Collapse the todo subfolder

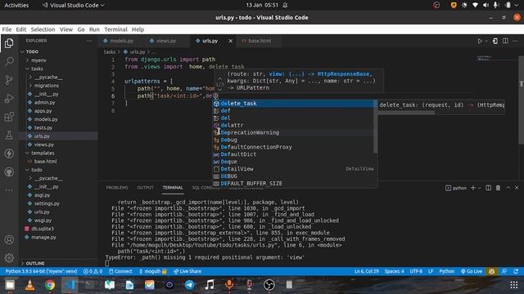tap(36, 170)
